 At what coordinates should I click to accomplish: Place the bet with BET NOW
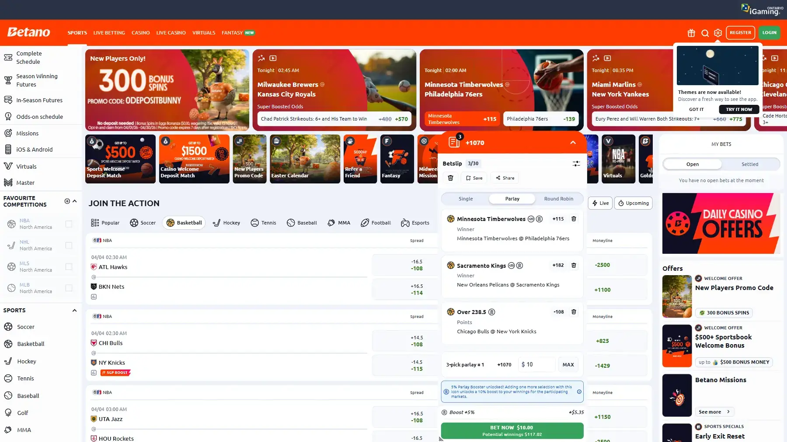point(512,431)
